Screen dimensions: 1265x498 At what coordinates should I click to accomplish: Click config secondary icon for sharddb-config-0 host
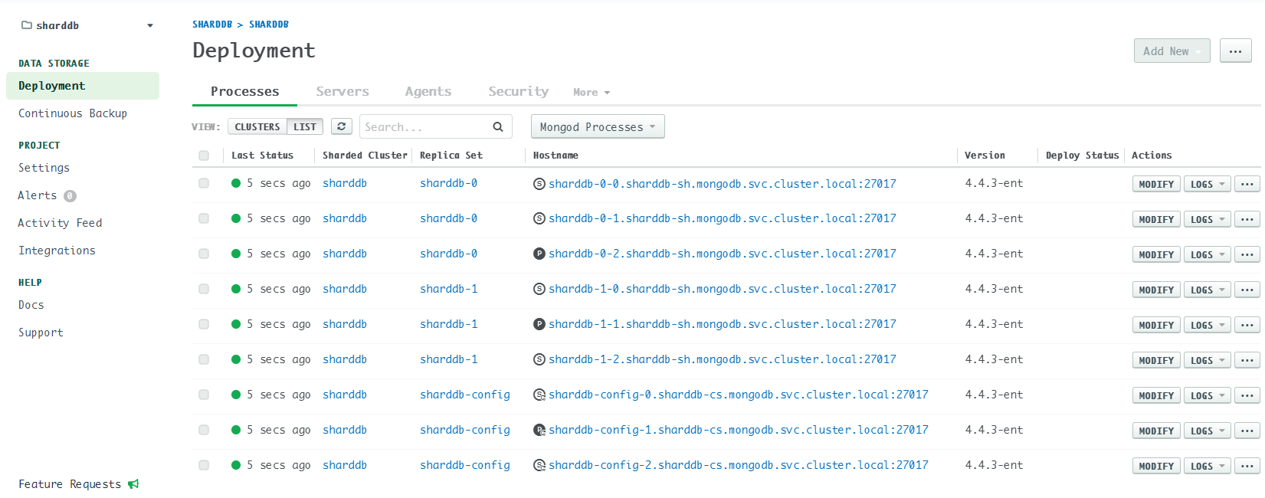(539, 395)
